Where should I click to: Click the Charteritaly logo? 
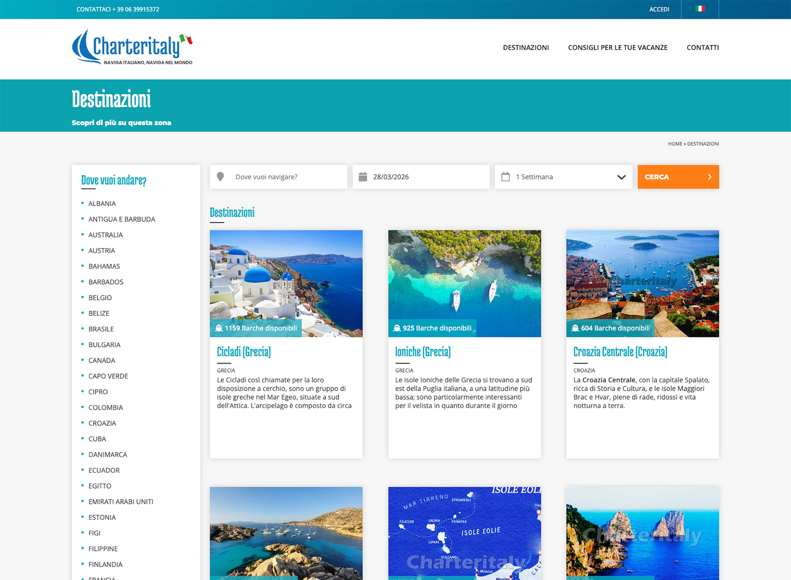tap(132, 47)
